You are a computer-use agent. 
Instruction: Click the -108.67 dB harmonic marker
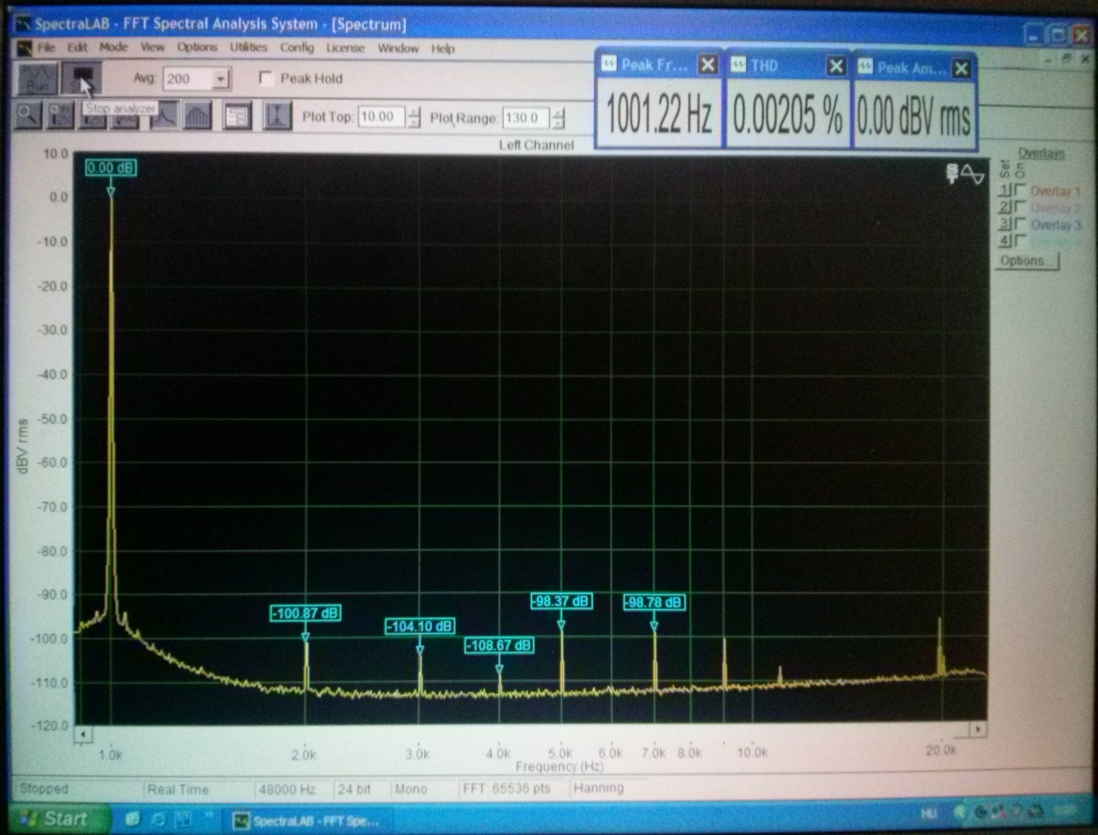coord(499,645)
